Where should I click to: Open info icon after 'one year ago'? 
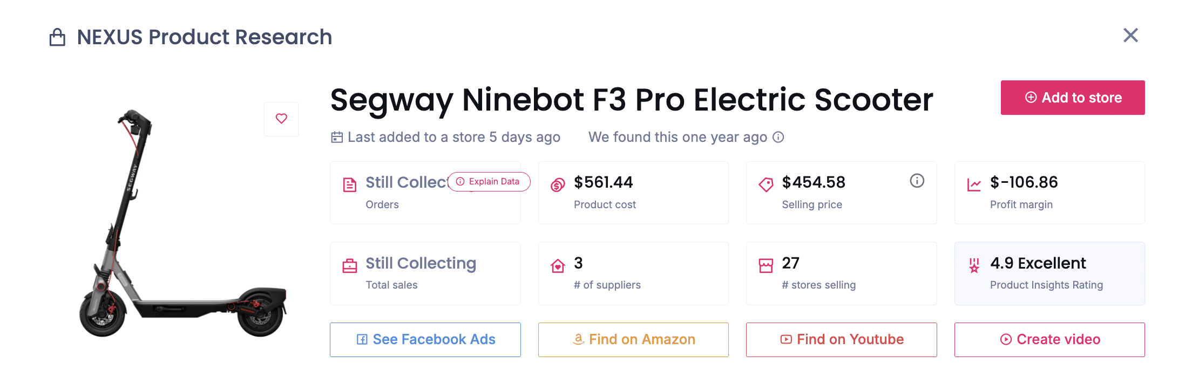click(778, 137)
